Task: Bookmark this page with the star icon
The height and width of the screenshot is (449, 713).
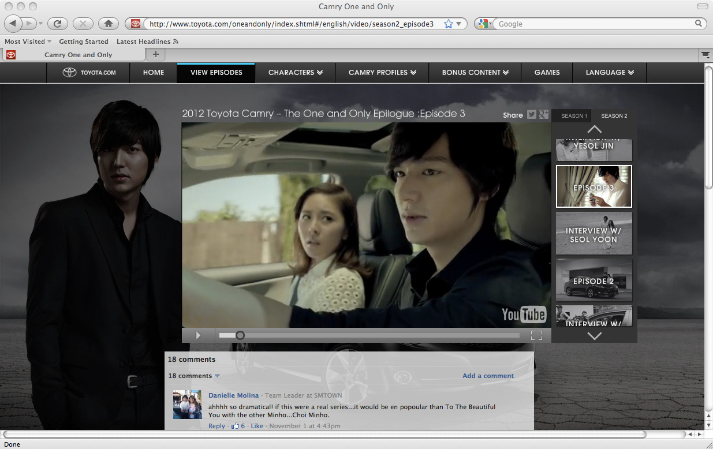Action: point(449,24)
